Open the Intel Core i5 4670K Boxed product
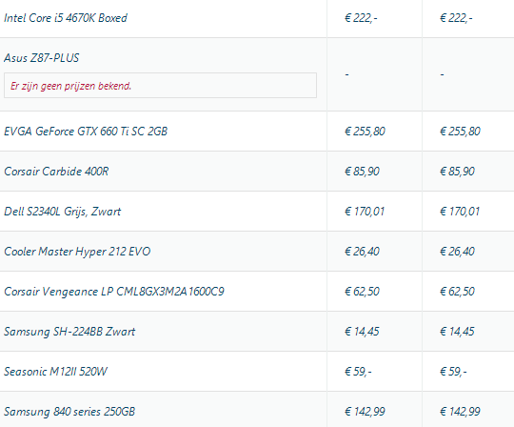Image resolution: width=514 pixels, height=427 pixels. pos(66,18)
